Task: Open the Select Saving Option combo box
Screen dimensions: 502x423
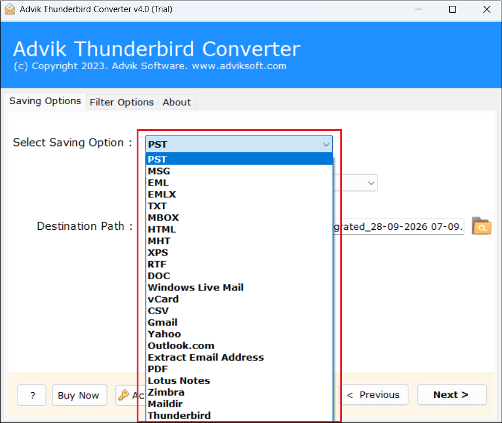Action: [239, 144]
